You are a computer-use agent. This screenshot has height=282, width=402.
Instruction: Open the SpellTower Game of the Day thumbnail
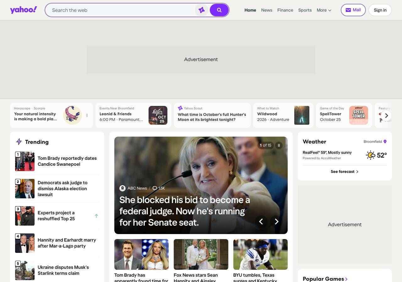[359, 115]
